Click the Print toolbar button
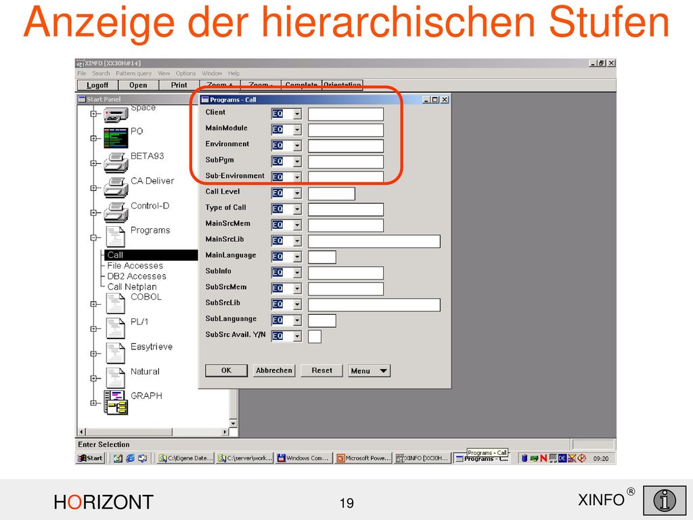The height and width of the screenshot is (520, 693). pos(179,85)
